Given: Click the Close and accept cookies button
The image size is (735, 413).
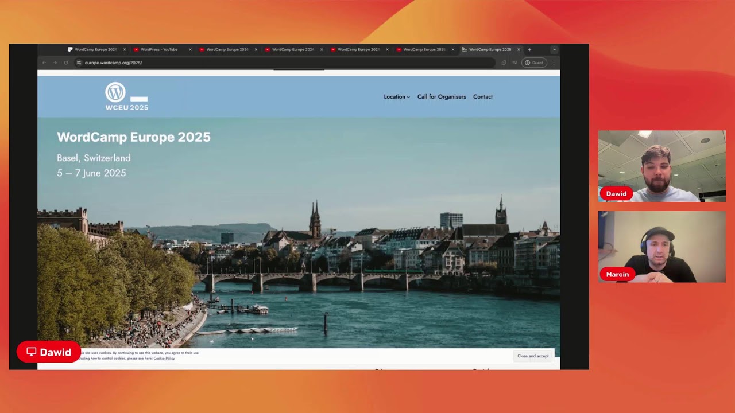Looking at the screenshot, I should point(533,356).
